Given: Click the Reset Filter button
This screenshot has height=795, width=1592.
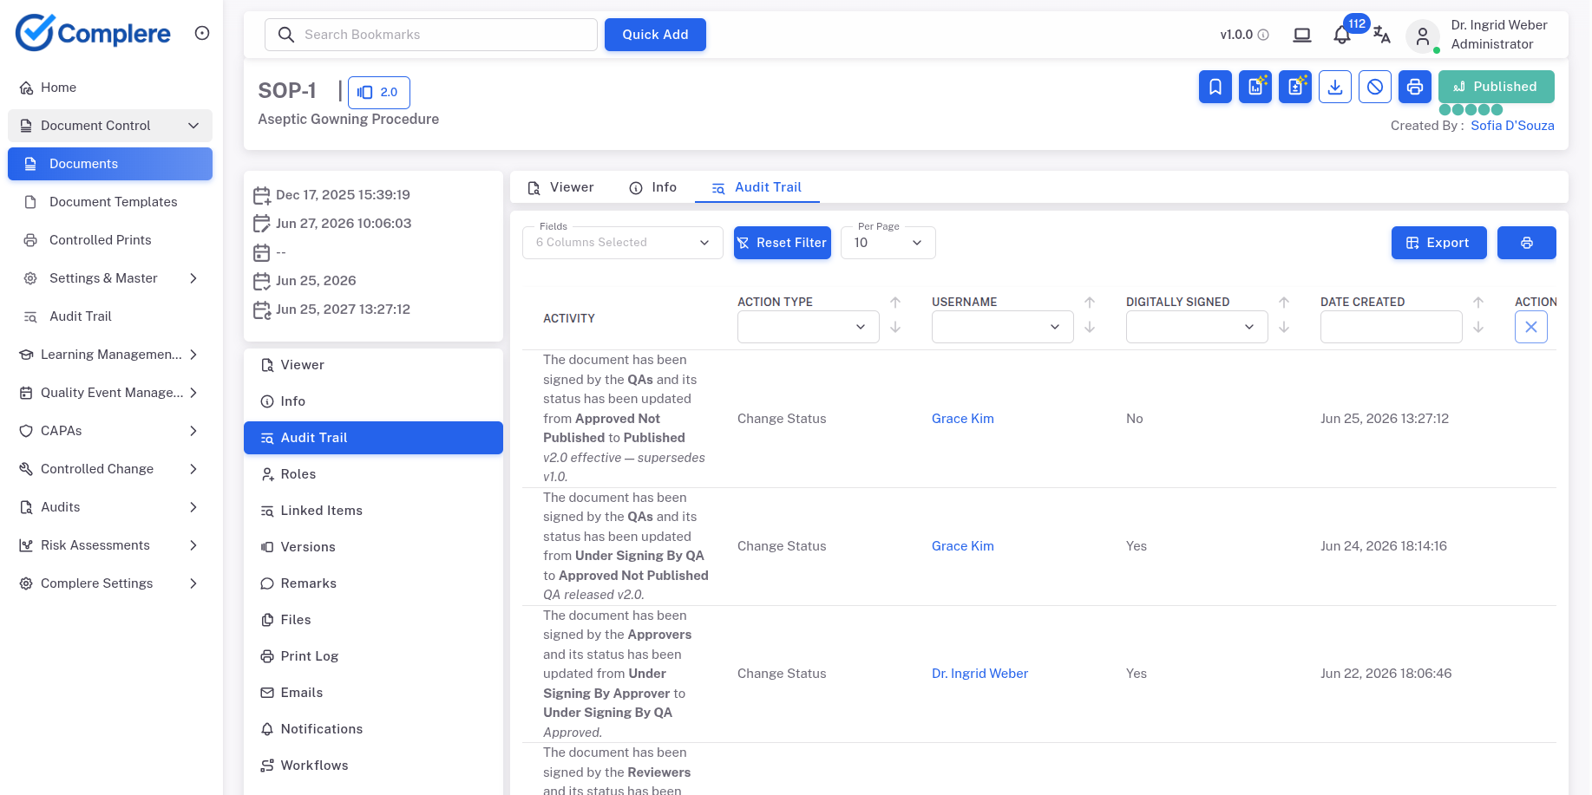Looking at the screenshot, I should [x=783, y=243].
